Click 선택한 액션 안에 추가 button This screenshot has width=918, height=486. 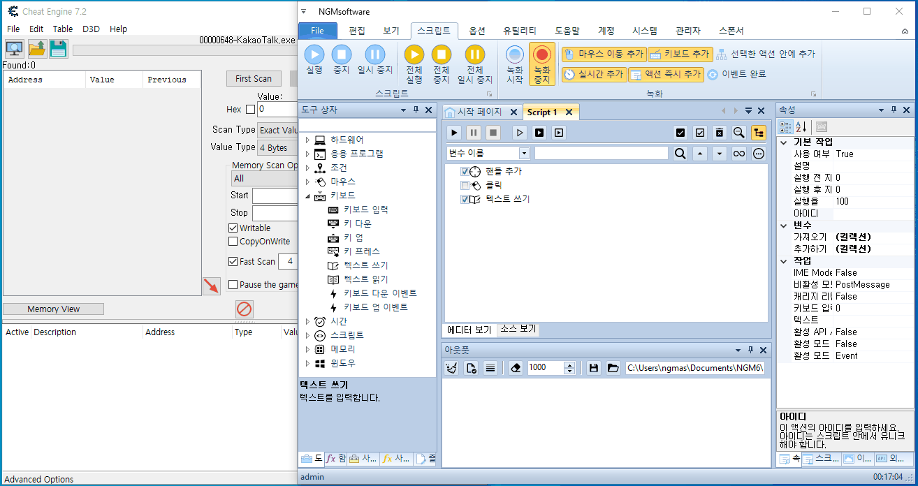765,54
